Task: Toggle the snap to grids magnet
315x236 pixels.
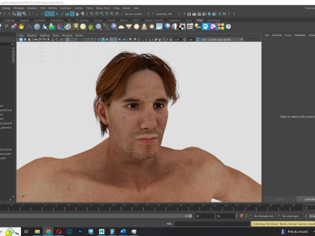Action: 92,14
